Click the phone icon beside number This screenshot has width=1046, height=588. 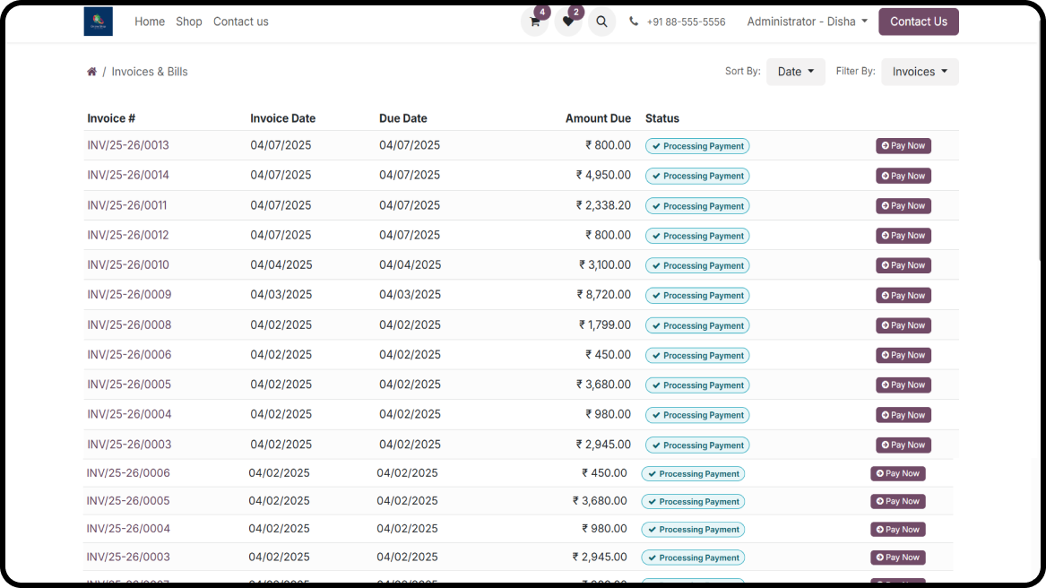point(634,22)
